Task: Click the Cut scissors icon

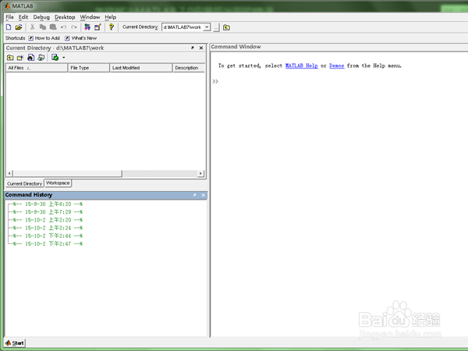Action: coord(32,27)
